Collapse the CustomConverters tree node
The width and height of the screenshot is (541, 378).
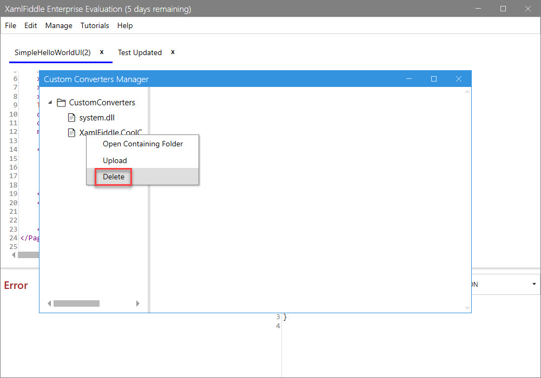(50, 103)
